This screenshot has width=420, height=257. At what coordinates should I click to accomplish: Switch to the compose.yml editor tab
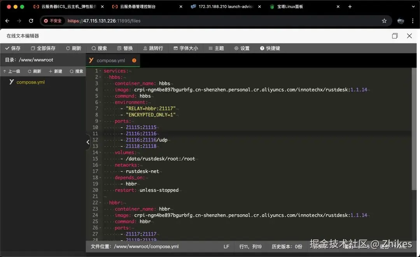pos(110,61)
